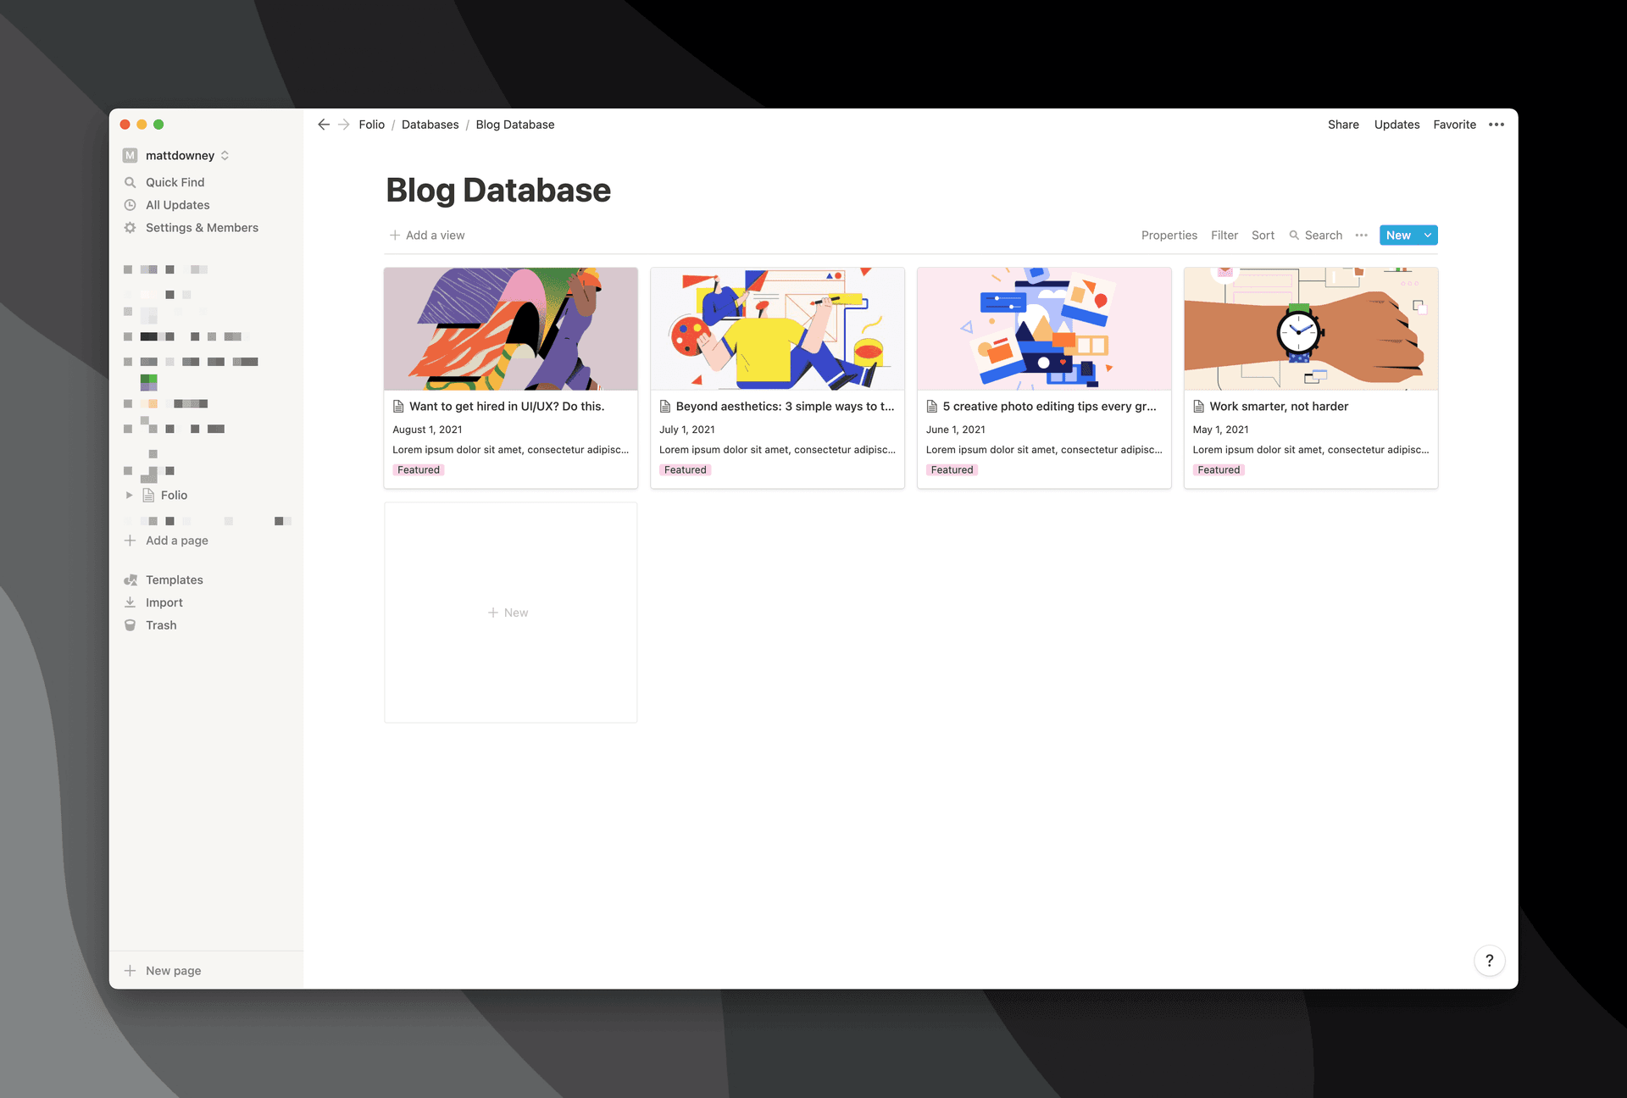
Task: View All Updates in the sidebar
Action: [x=176, y=204]
